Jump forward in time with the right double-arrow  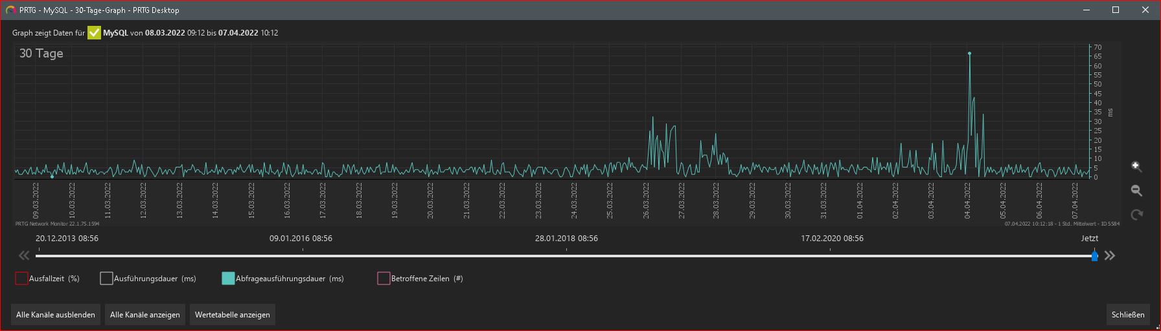point(1110,255)
